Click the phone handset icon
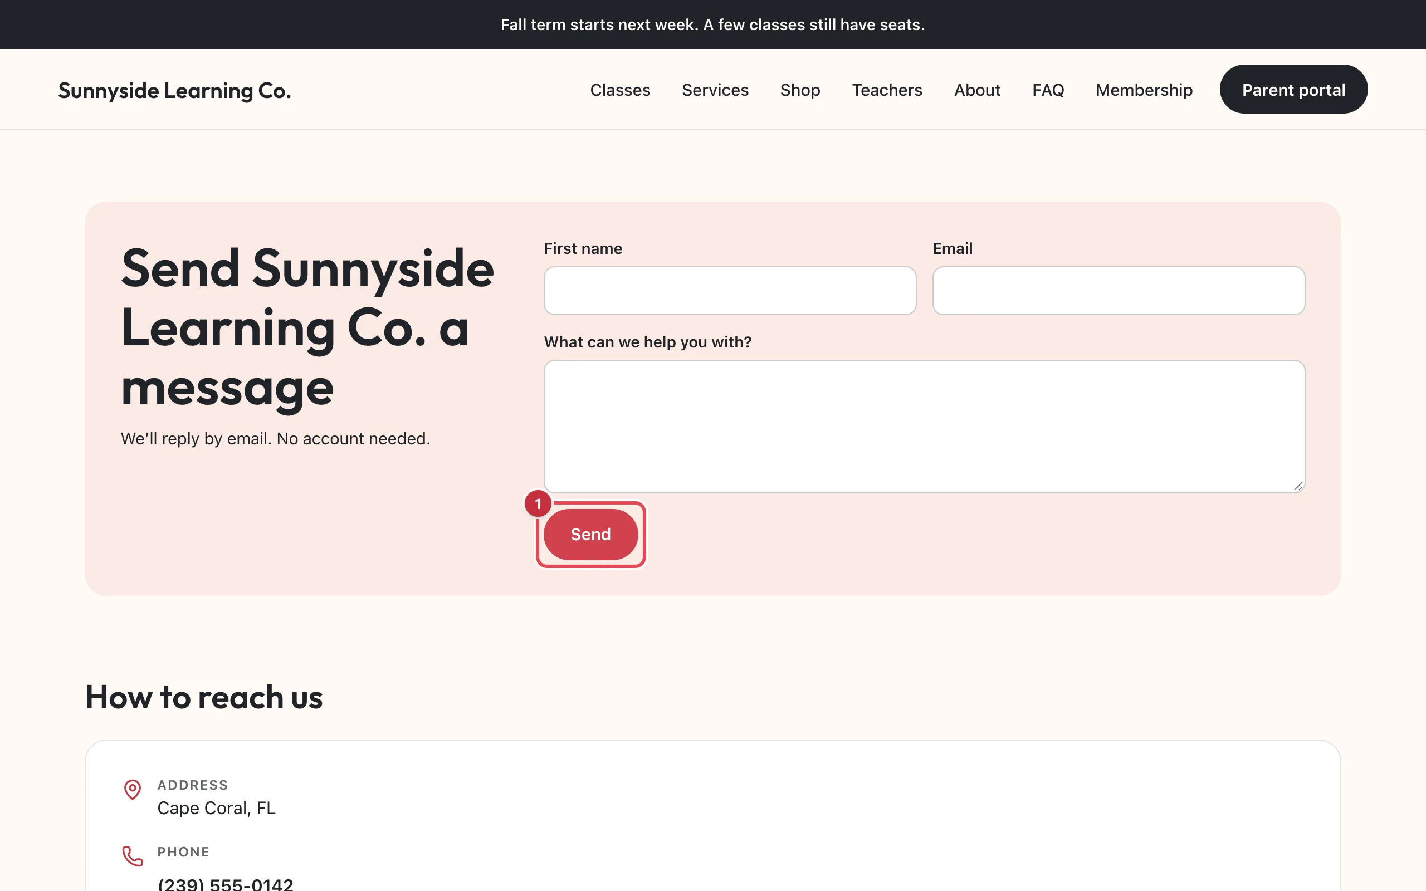This screenshot has height=891, width=1426. 133,856
